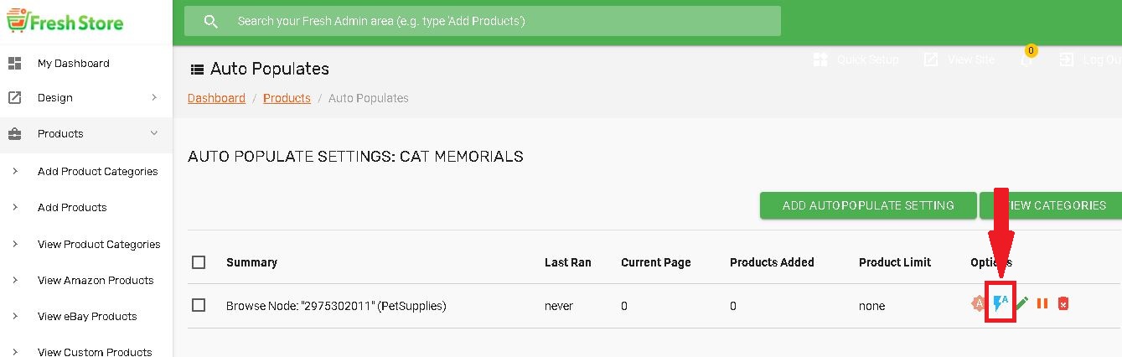
Task: Delete the setting using the red trash icon
Action: pyautogui.click(x=1063, y=304)
